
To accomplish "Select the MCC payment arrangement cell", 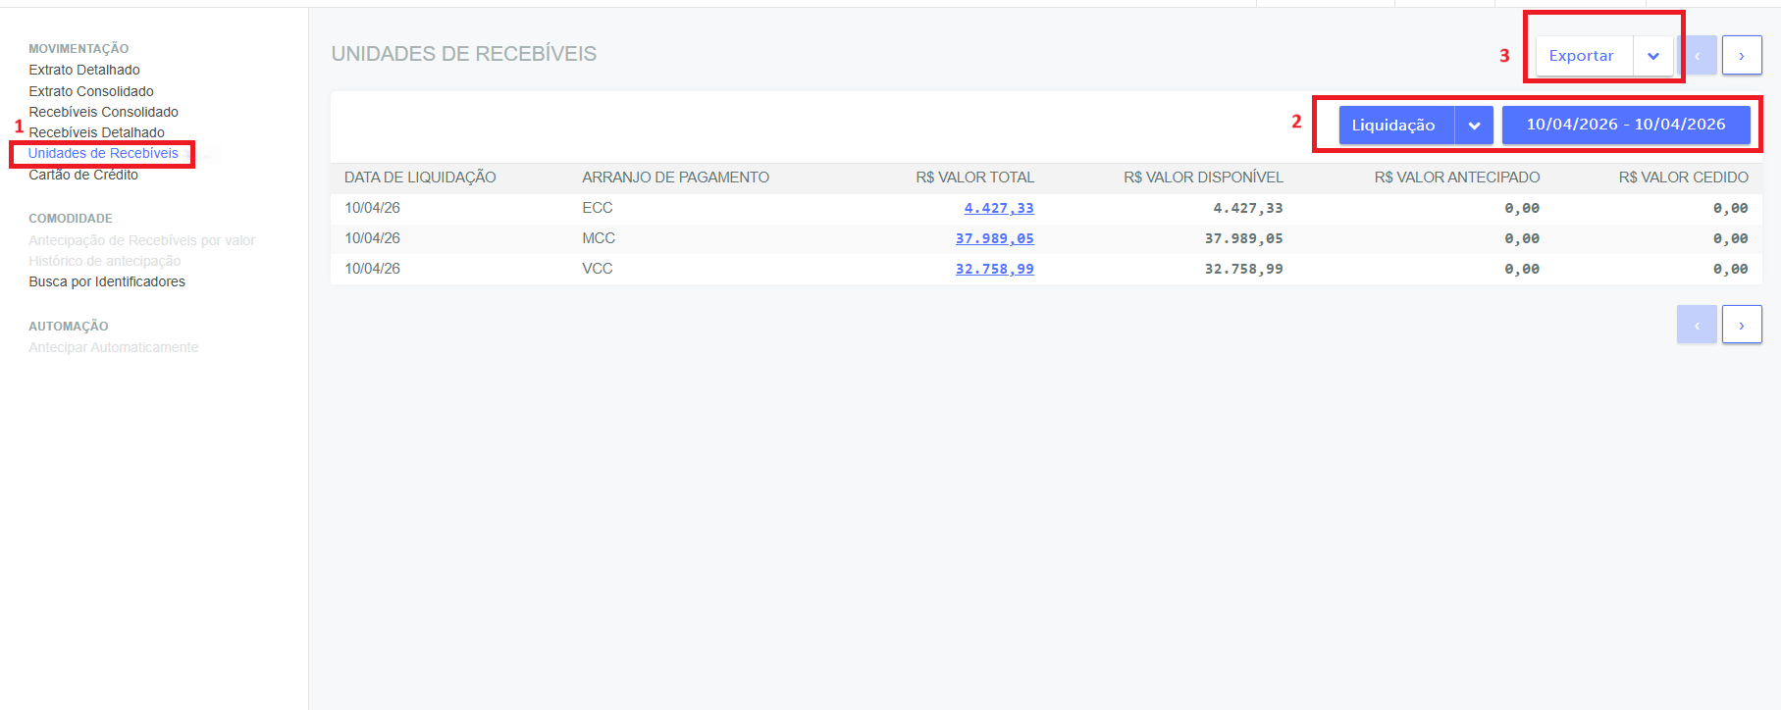I will tap(599, 238).
